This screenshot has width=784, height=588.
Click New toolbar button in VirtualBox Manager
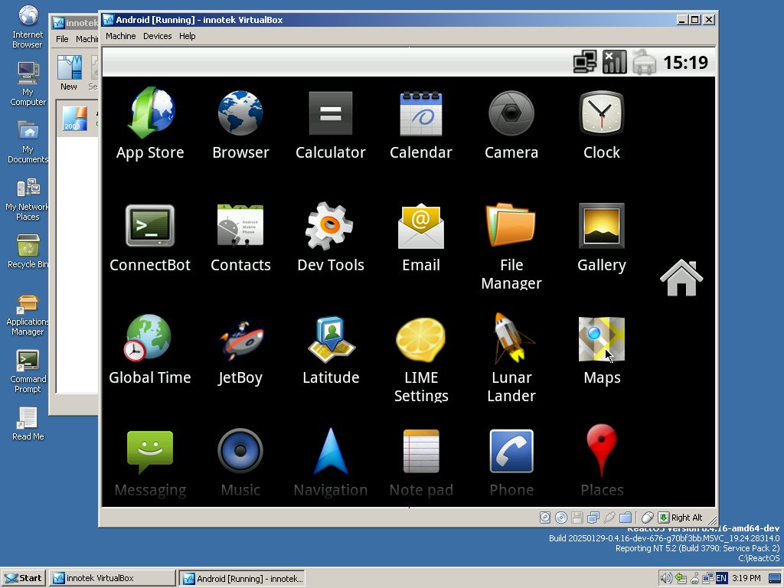pos(69,73)
